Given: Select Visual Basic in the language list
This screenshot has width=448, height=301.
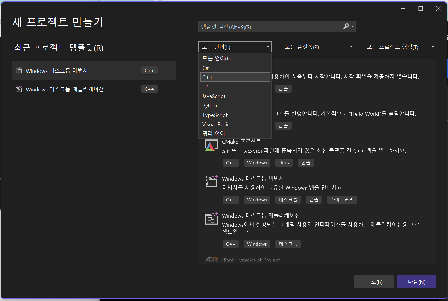Looking at the screenshot, I should (x=235, y=124).
